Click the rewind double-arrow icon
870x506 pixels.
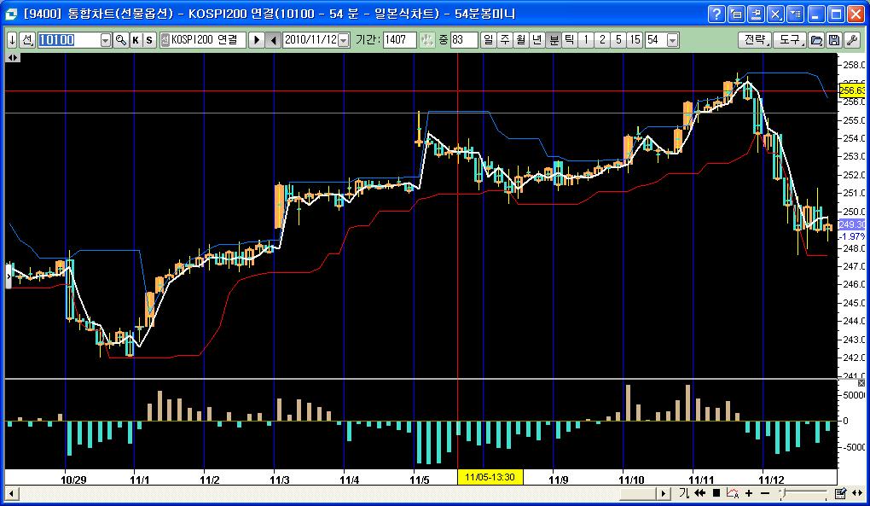pyautogui.click(x=700, y=493)
